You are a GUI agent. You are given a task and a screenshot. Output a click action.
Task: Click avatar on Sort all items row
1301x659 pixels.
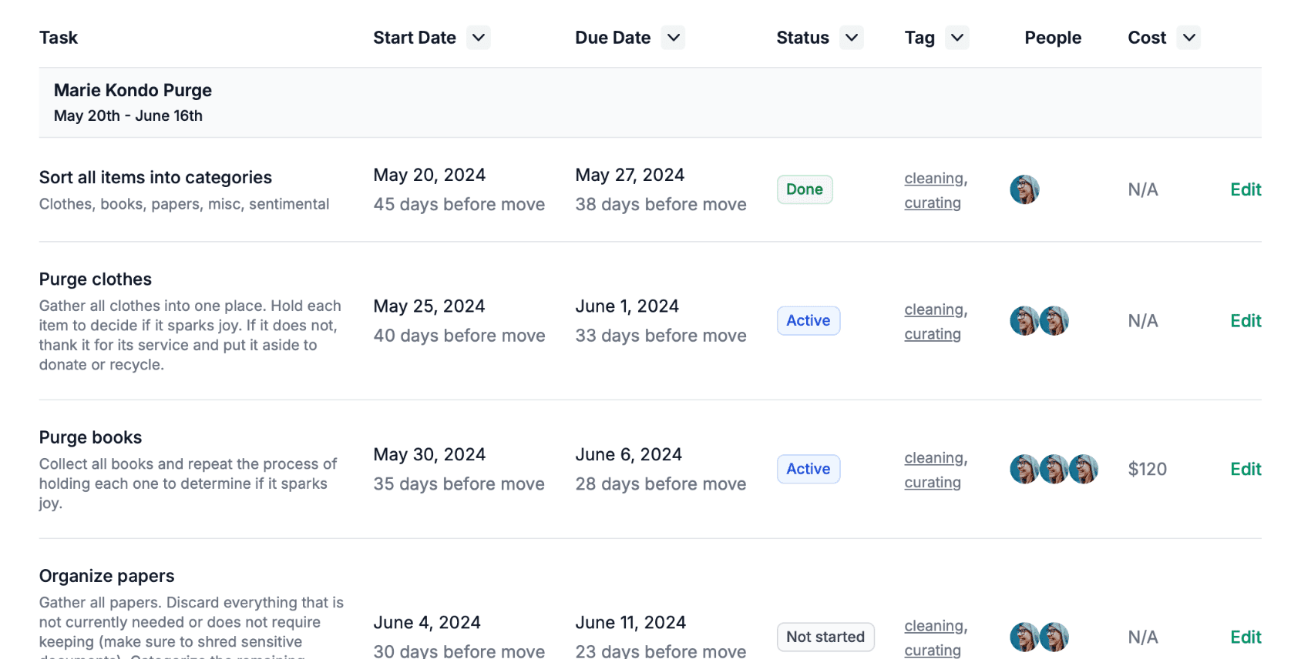1024,189
